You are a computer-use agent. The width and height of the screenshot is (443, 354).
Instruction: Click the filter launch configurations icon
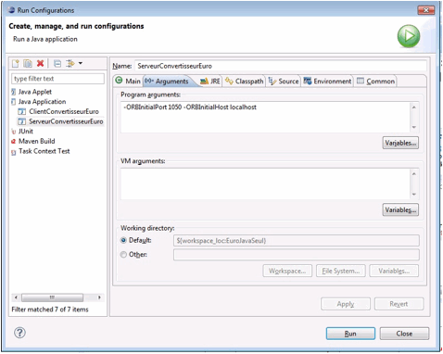70,64
